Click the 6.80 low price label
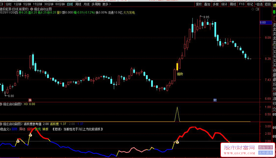 click(11, 96)
